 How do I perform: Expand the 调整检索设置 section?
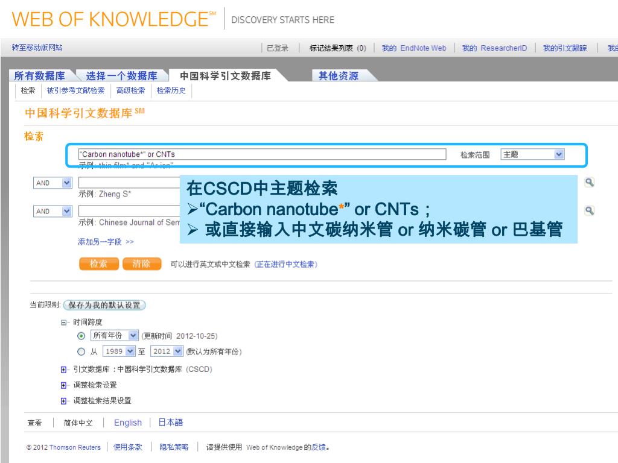coord(63,385)
